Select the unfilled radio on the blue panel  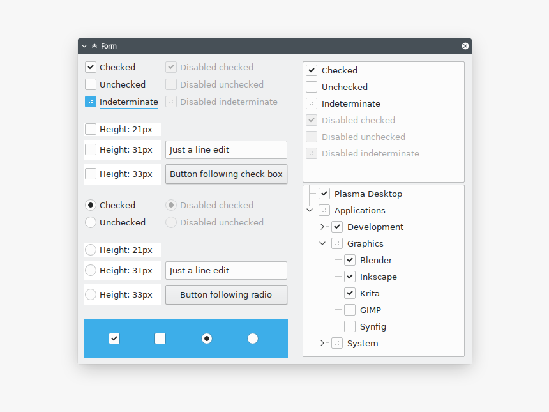pyautogui.click(x=253, y=339)
